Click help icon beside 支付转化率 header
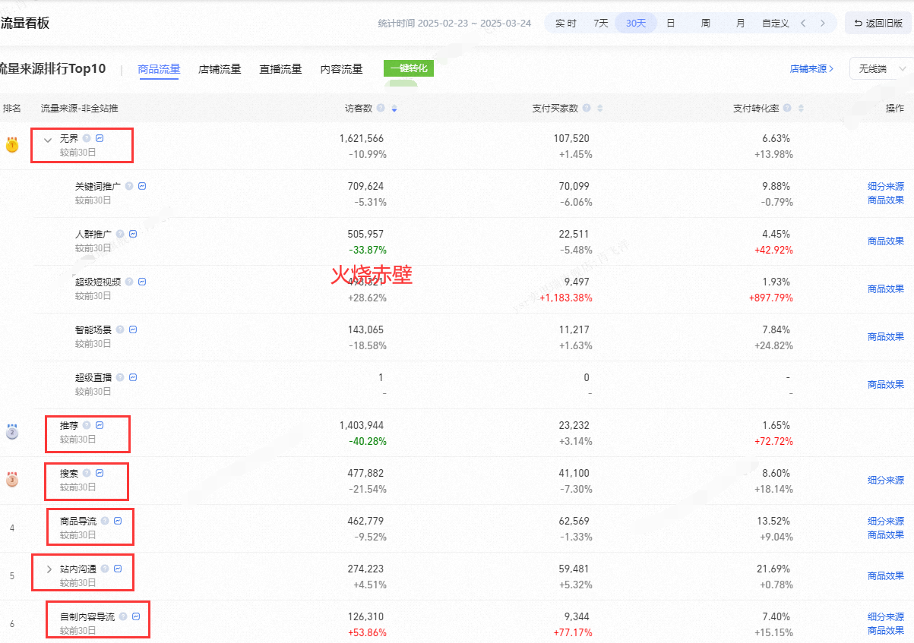 (x=787, y=109)
